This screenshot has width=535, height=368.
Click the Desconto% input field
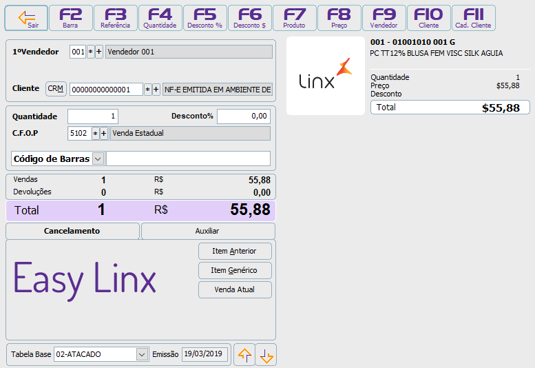click(244, 116)
